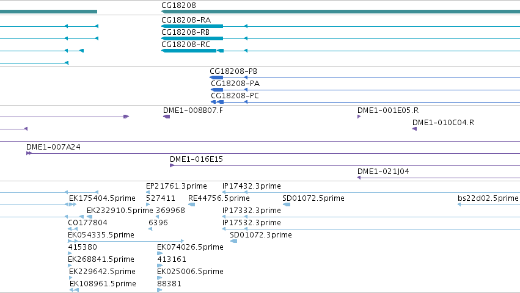520x293 pixels.
Task: Select the DME1-007A24 start arrow
Action: click(29, 153)
